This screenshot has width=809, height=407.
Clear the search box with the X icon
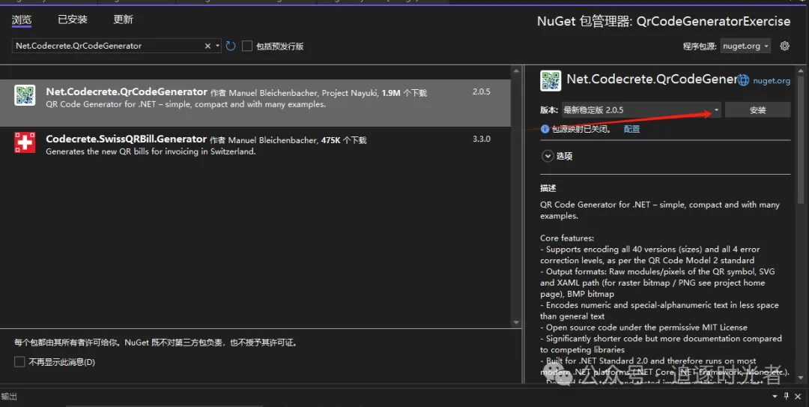click(207, 46)
